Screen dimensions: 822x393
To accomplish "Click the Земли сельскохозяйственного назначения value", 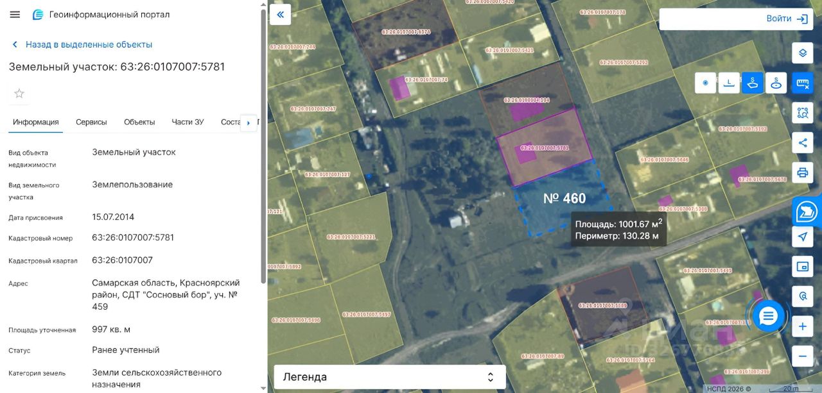I will pyautogui.click(x=157, y=378).
